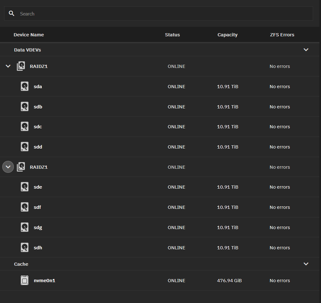
Task: Select the sdd disk name
Action: (x=38, y=147)
